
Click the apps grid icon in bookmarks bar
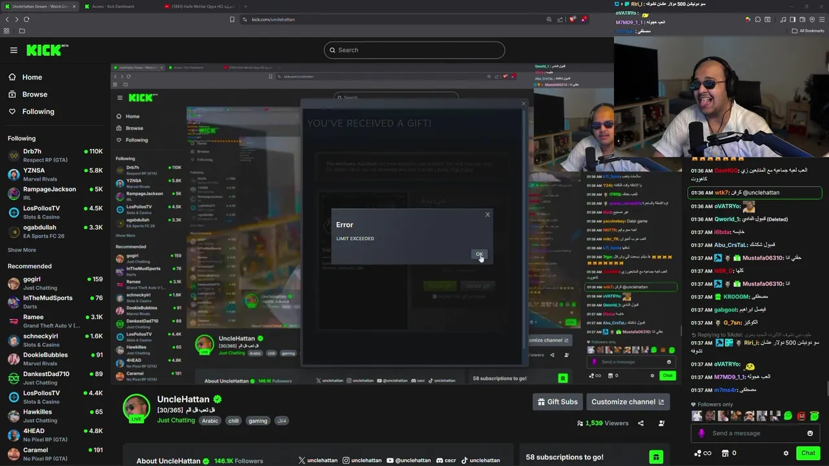[7, 30]
